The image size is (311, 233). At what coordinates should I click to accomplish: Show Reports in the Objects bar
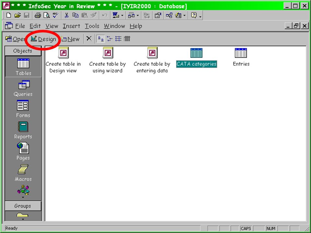[x=23, y=130]
